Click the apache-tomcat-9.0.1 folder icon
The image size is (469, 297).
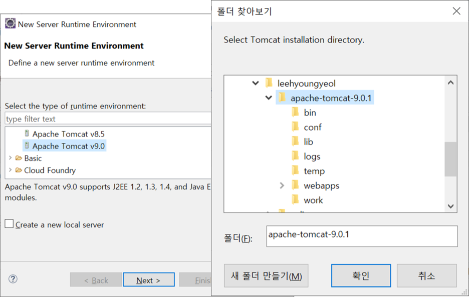pos(283,97)
